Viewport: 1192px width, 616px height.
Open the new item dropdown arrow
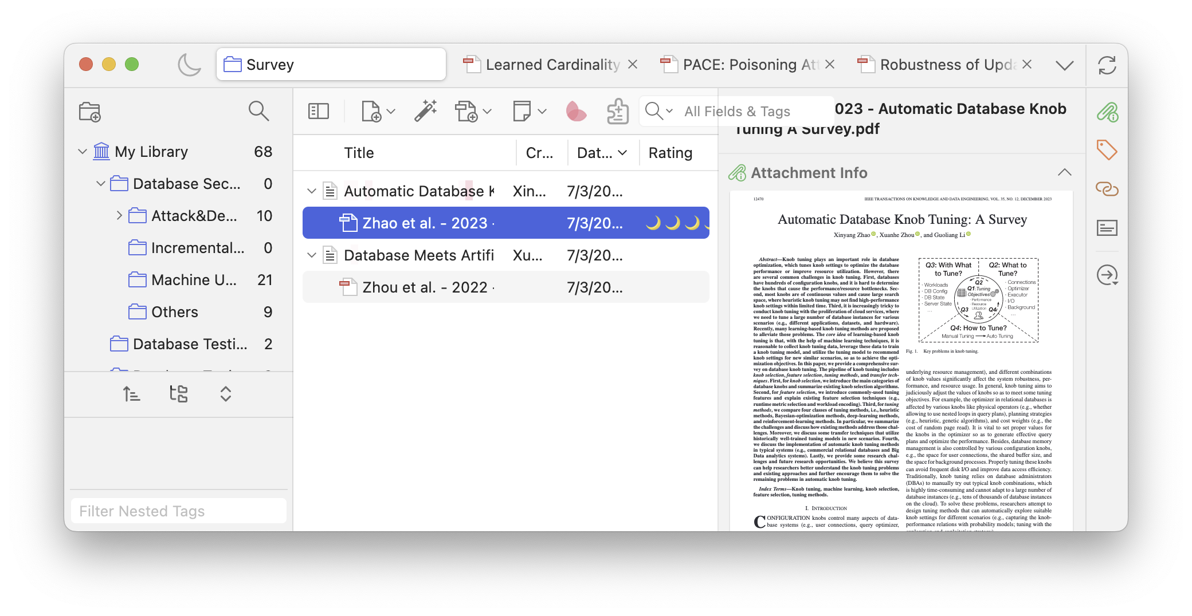click(391, 111)
